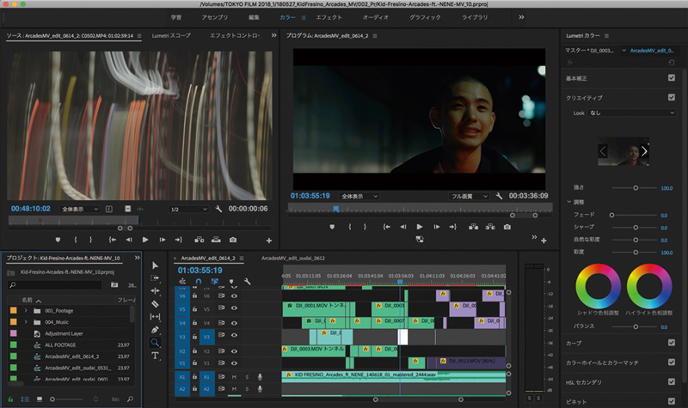Switch to ArcadesMV_edit_oudai_0612 sequence tab
688x408 pixels.
coord(293,259)
